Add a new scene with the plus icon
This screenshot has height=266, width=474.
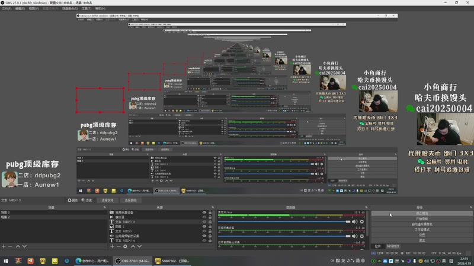click(4, 246)
